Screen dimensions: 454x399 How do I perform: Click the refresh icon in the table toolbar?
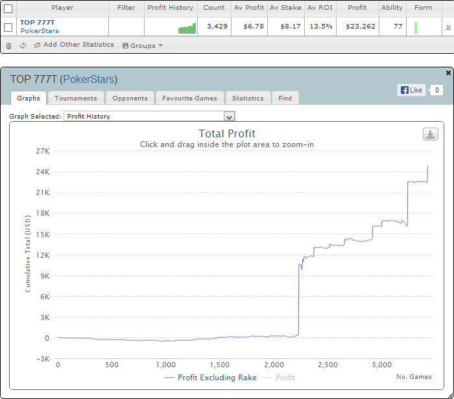coord(23,45)
